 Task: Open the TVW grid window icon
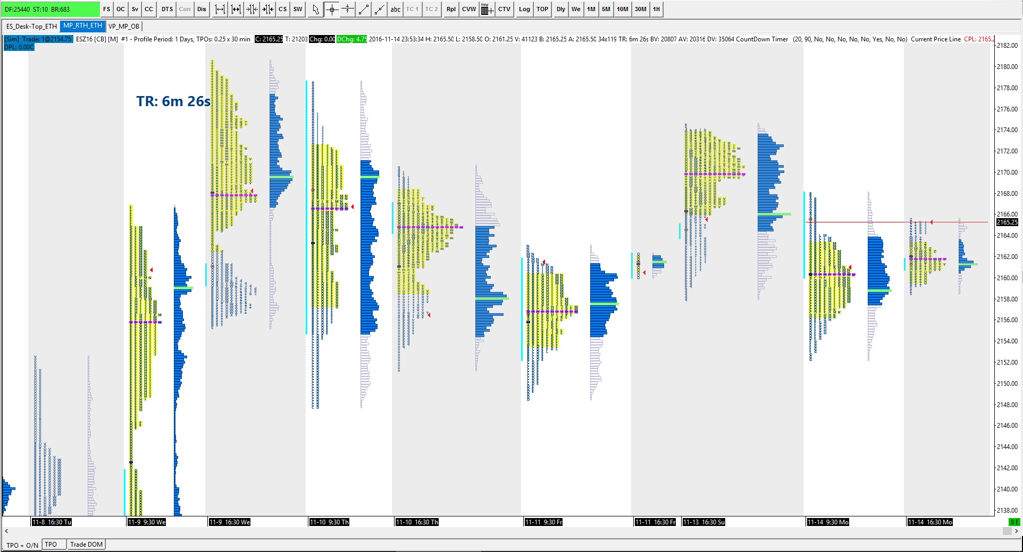coord(487,10)
